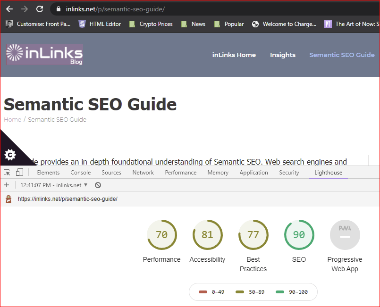Switch to the Application tab
380x307 pixels.
coord(253,173)
